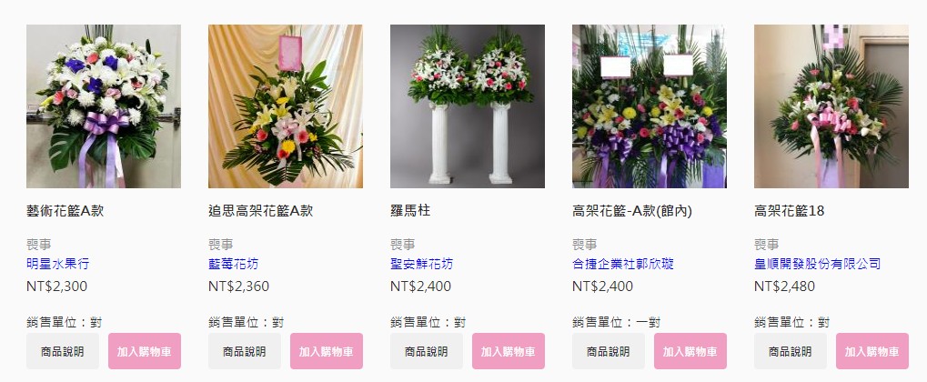The image size is (927, 382).
Task: Add 高架花籃18 to the shopping cart
Action: 872,351
